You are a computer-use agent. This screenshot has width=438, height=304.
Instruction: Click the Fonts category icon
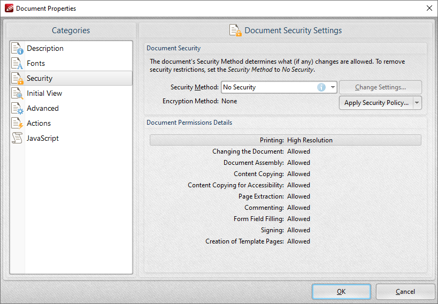point(17,63)
